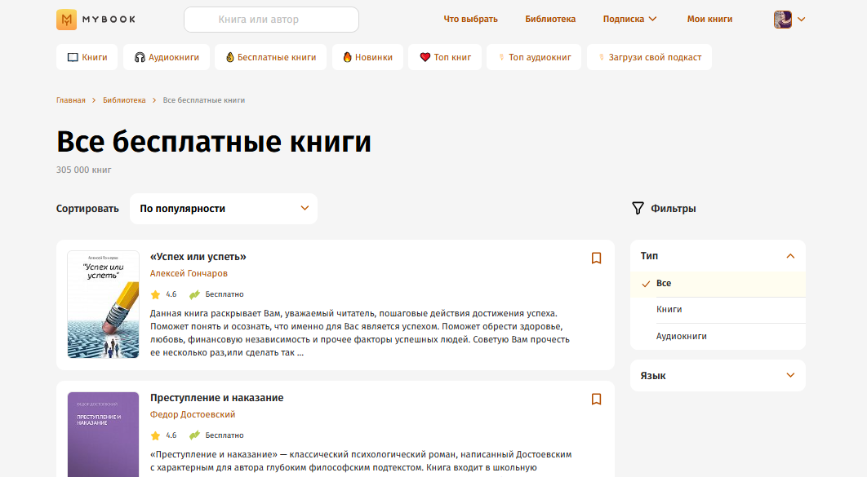
Task: Select the Топ аудиокниг category chip
Action: point(534,57)
